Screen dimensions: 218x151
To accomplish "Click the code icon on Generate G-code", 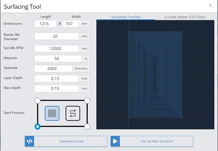I will (x=29, y=141).
